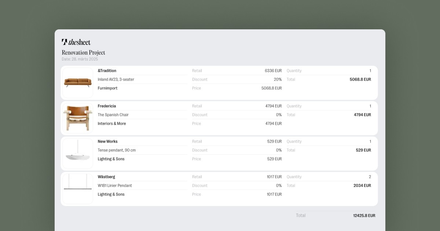Click the product name The Spanish Chair
440x231 pixels.
click(113, 115)
